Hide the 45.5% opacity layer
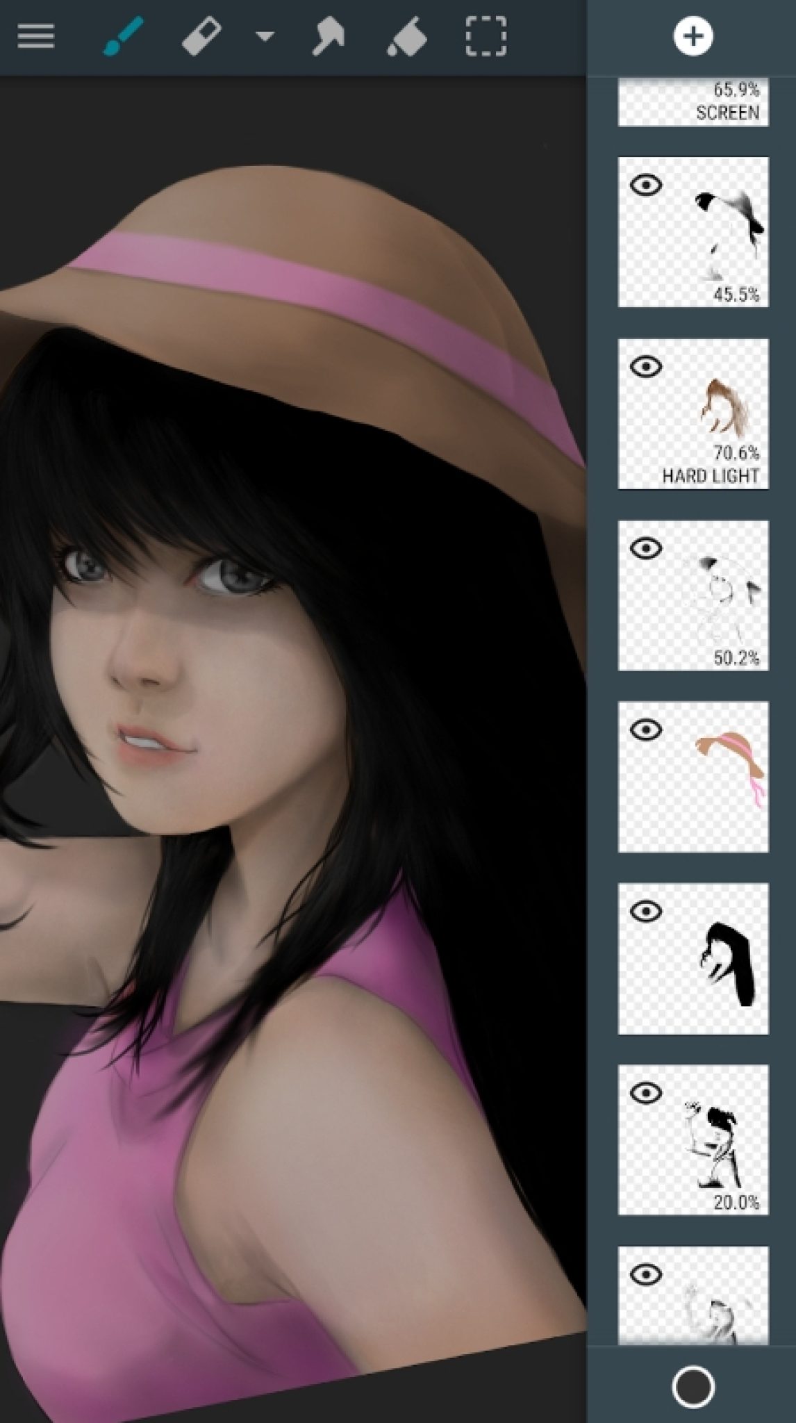Screen dimensions: 796x1423 pyautogui.click(x=646, y=185)
